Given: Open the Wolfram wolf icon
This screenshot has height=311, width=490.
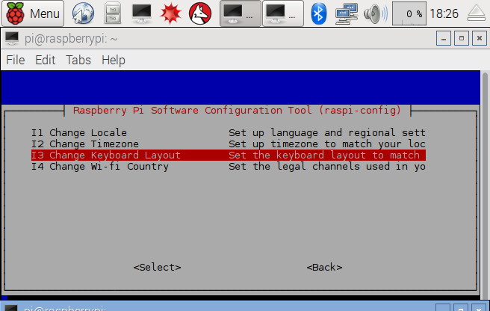Looking at the screenshot, I should point(200,13).
